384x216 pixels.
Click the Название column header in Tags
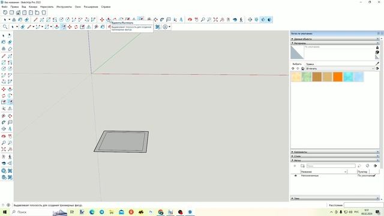324,172
